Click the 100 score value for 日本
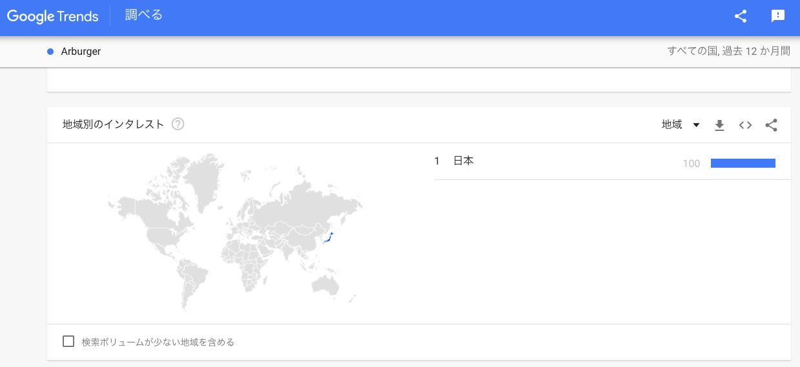The height and width of the screenshot is (367, 800). [691, 163]
